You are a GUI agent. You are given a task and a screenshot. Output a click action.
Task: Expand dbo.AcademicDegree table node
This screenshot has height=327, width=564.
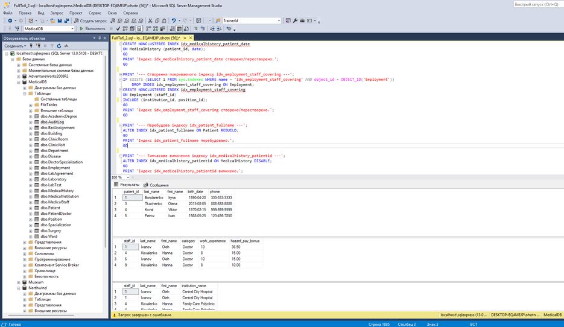31,116
